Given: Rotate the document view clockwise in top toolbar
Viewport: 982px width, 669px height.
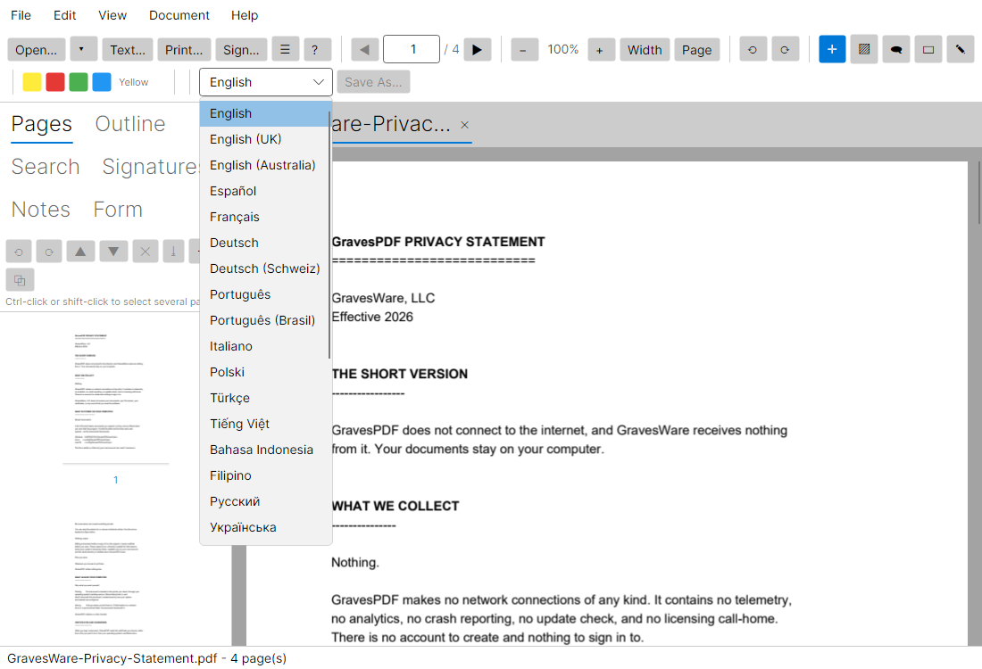Looking at the screenshot, I should click(x=785, y=49).
